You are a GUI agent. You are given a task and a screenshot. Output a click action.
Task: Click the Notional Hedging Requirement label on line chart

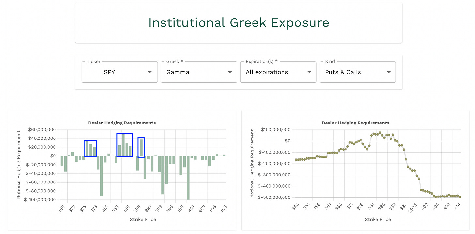pyautogui.click(x=252, y=164)
